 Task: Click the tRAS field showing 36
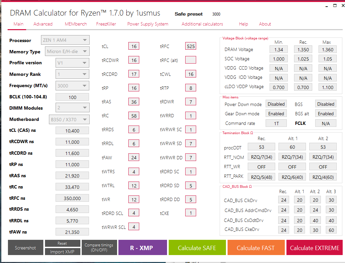click(134, 102)
